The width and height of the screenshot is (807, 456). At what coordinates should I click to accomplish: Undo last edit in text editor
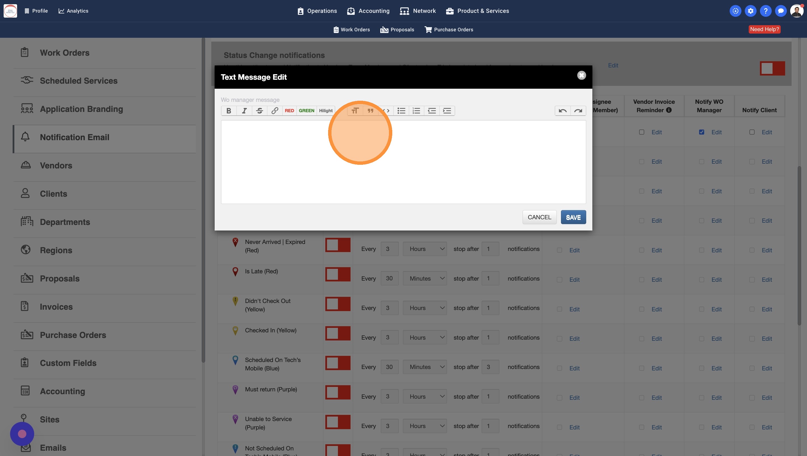(562, 111)
